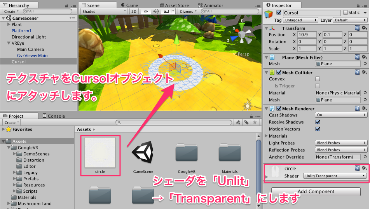
Task: Open Mesh Filter gear menu
Action: (364, 57)
